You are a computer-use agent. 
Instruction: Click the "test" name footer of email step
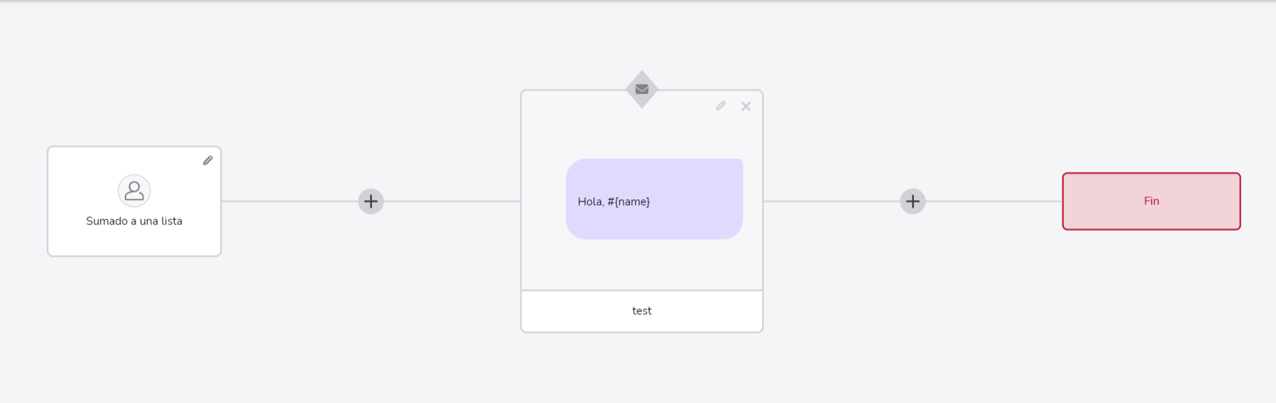(x=642, y=311)
